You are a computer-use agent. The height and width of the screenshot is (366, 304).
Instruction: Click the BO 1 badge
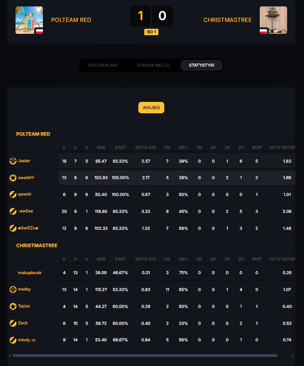click(151, 32)
